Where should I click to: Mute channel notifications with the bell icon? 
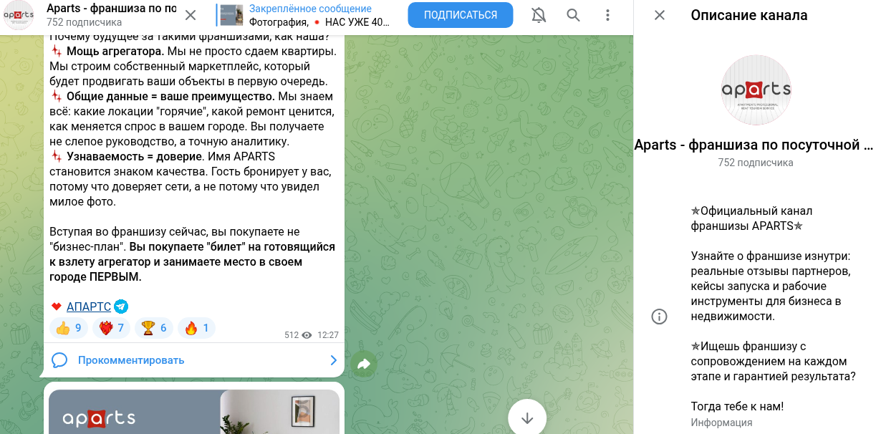click(539, 15)
